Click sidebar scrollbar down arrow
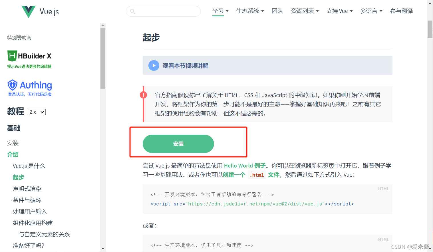The image size is (433, 252). click(103, 249)
